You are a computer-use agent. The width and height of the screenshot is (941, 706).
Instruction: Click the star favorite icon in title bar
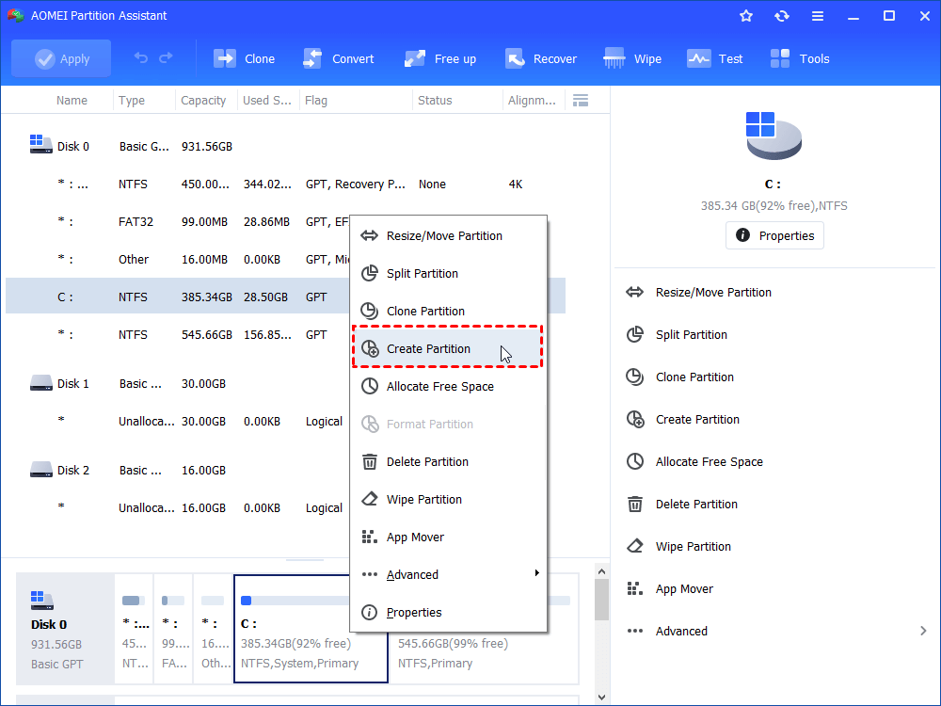click(746, 16)
